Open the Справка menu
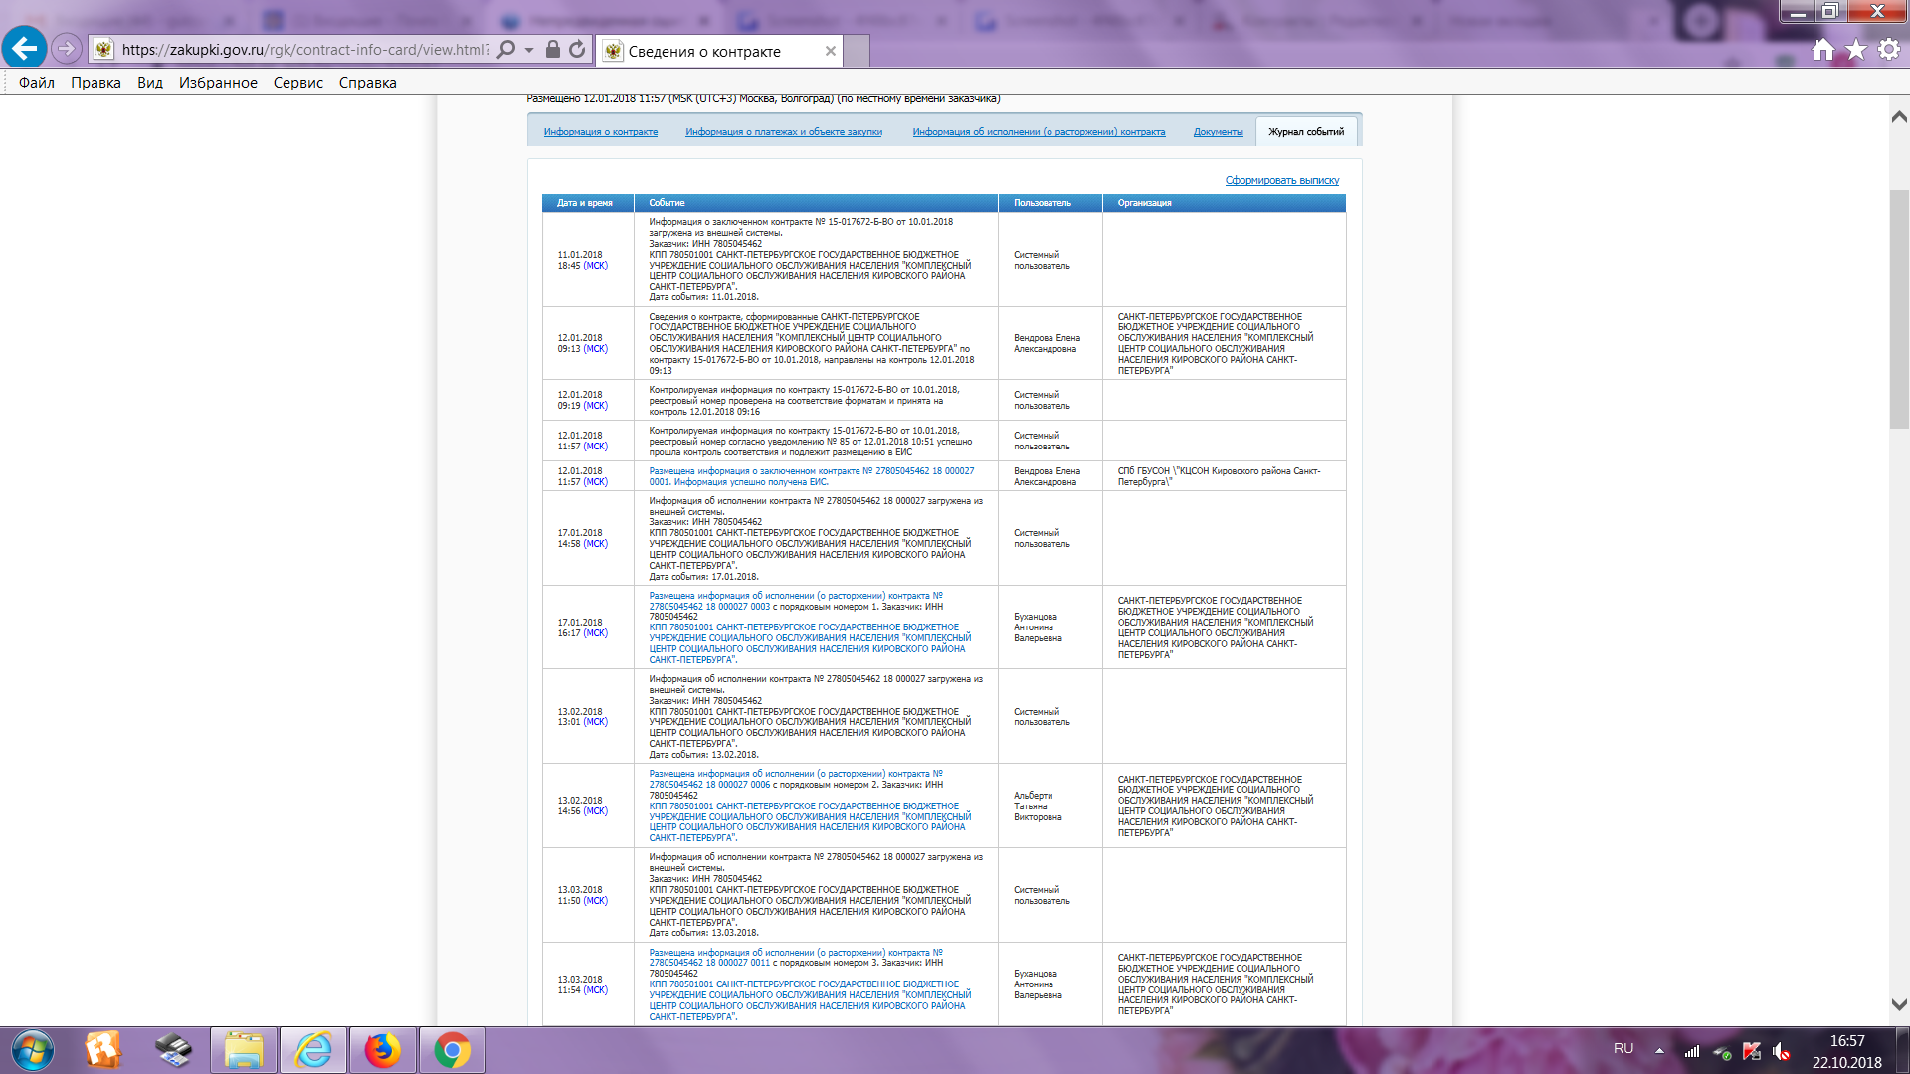 [x=368, y=83]
